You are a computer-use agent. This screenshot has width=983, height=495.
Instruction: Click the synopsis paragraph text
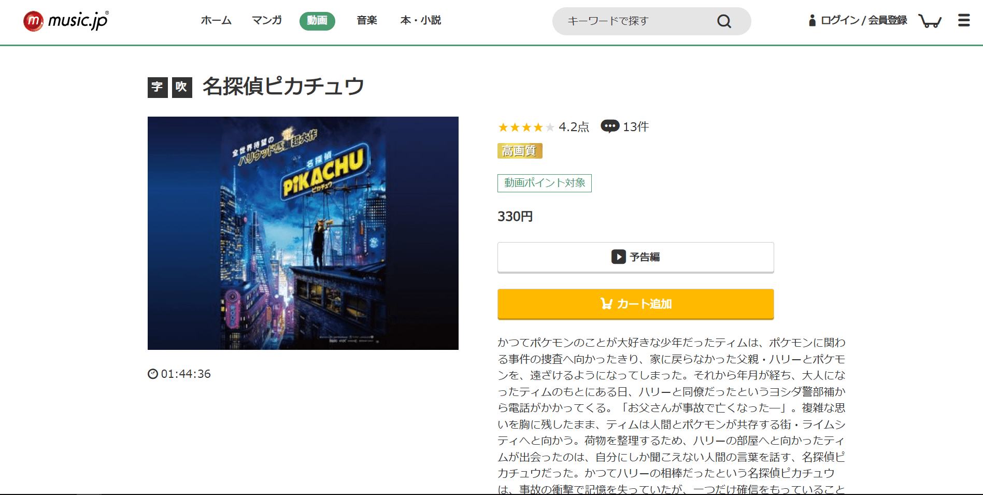(672, 416)
